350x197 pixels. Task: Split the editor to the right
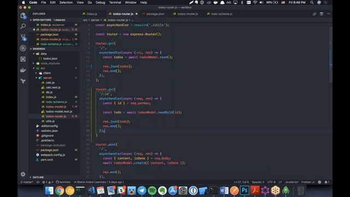[x=322, y=14]
